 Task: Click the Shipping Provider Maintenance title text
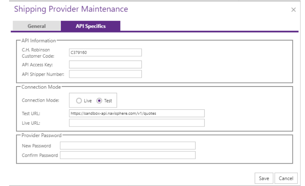click(x=71, y=9)
